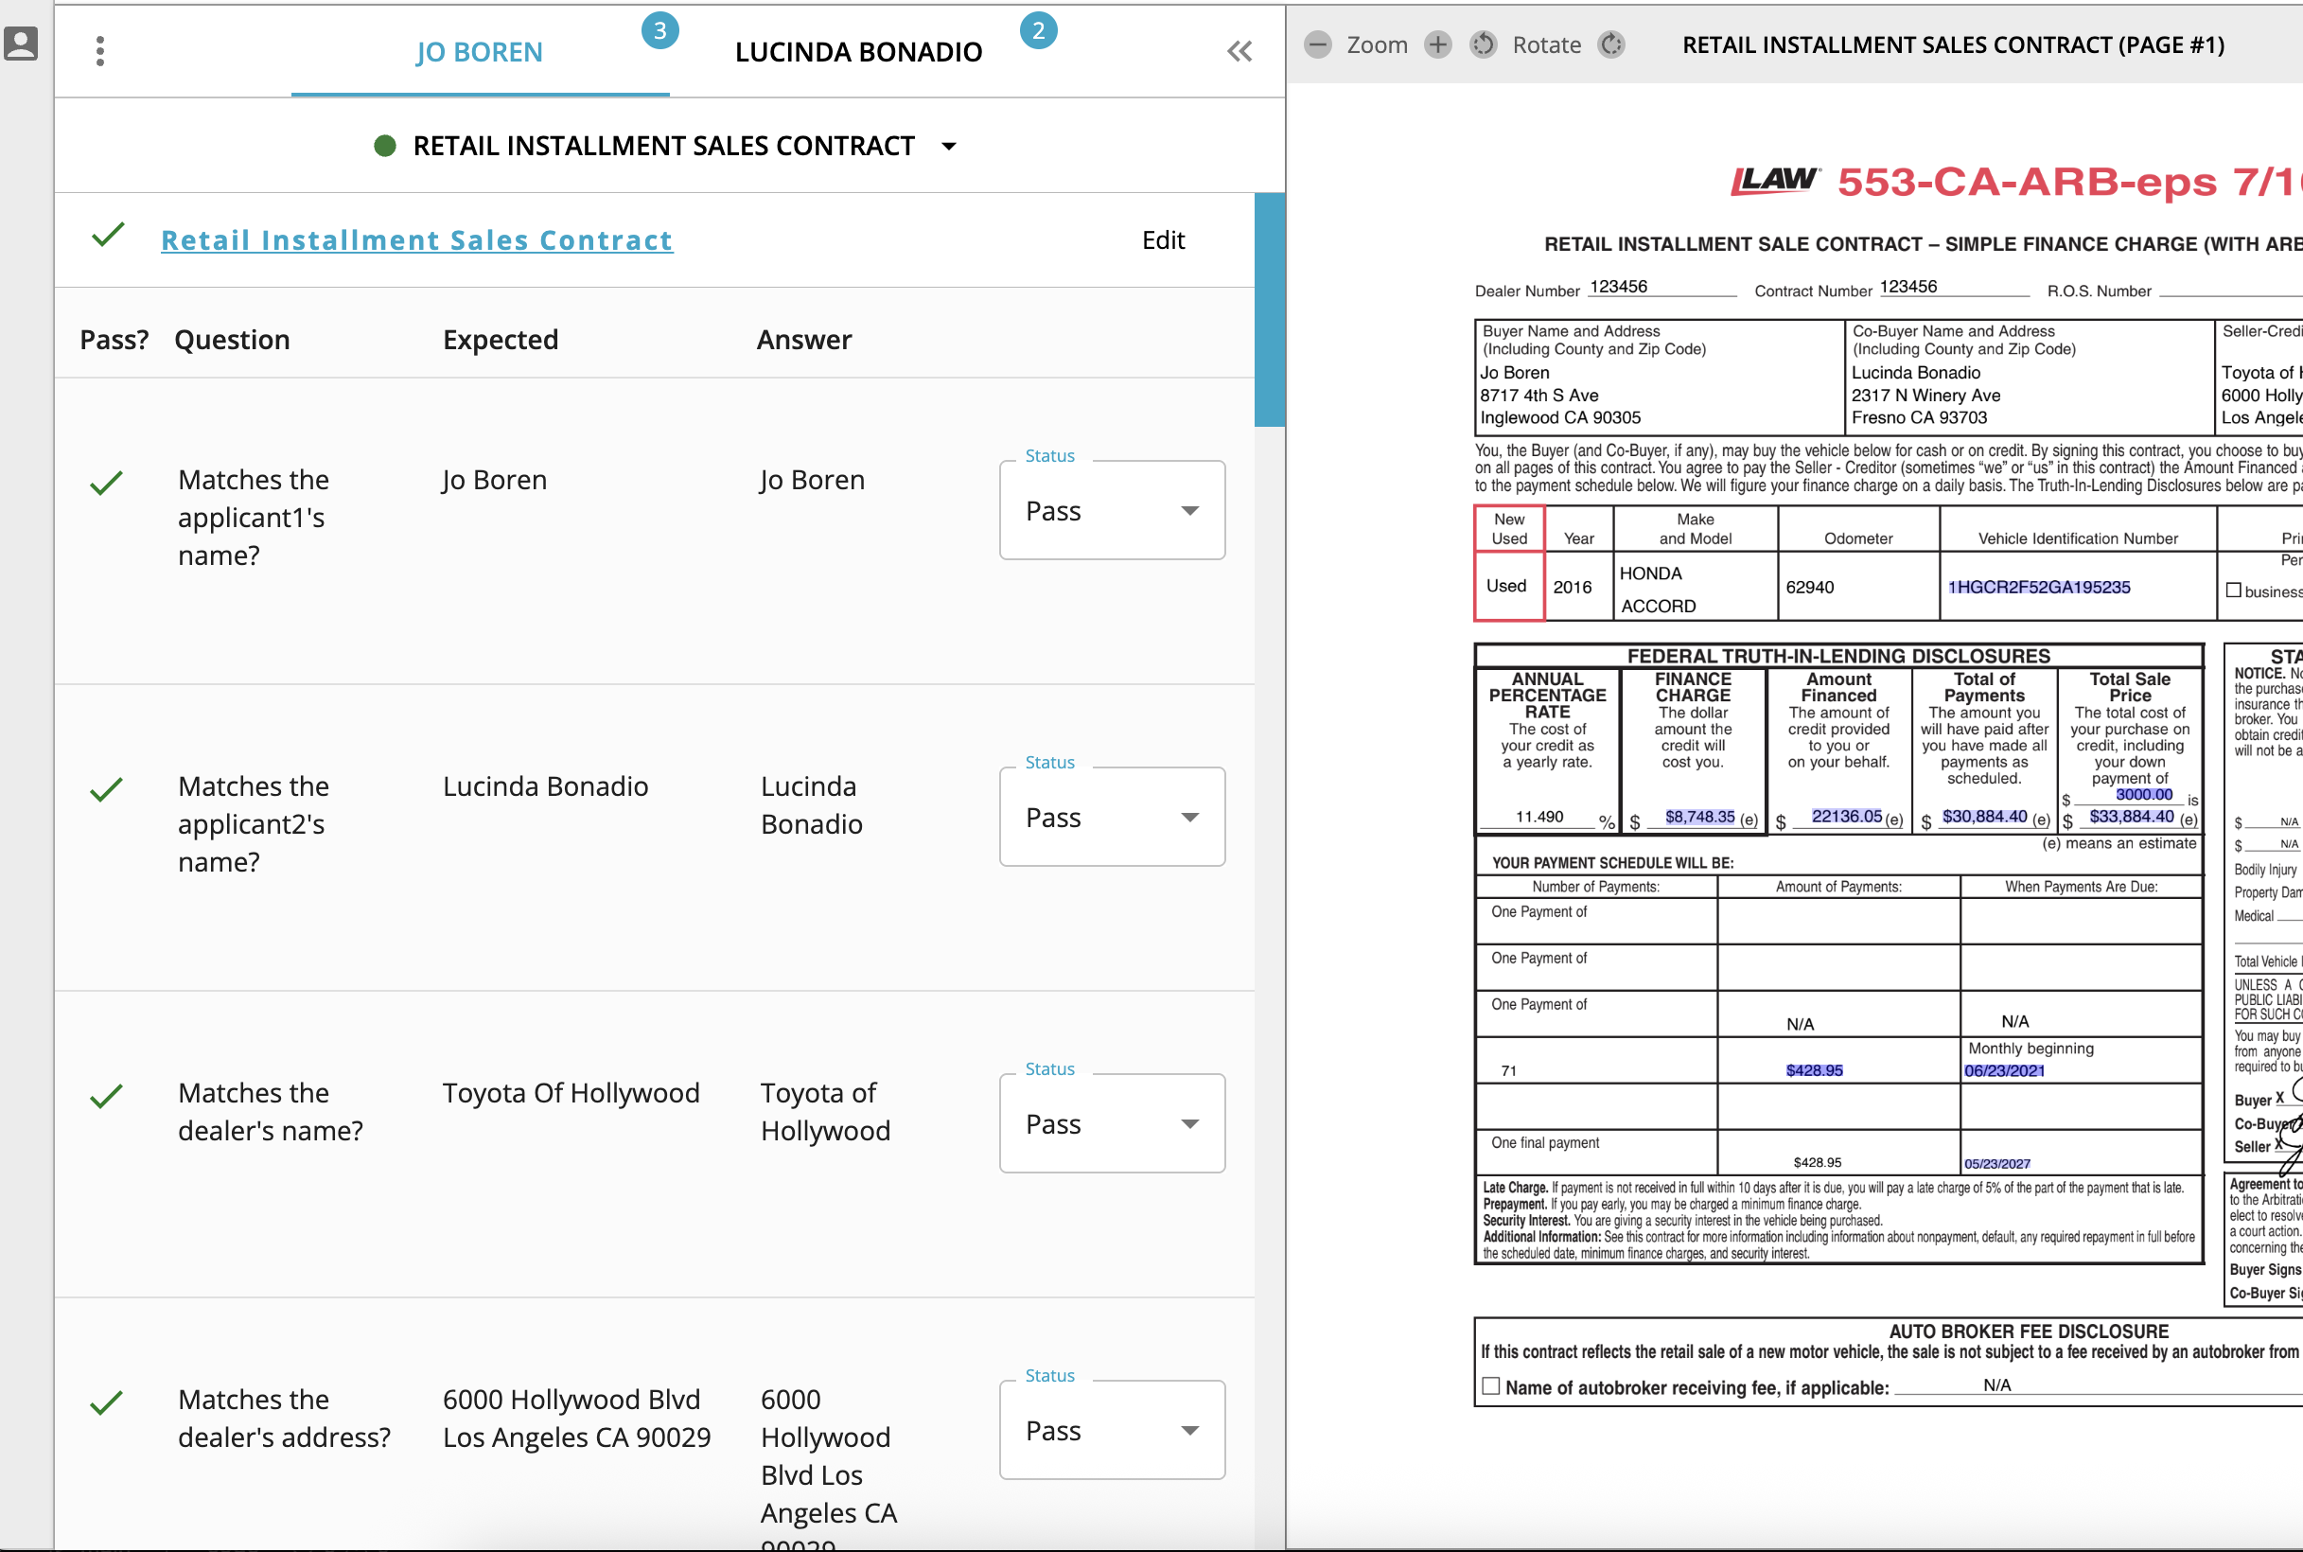
Task: Click the Expected value 'Jo Boren'
Action: click(495, 480)
